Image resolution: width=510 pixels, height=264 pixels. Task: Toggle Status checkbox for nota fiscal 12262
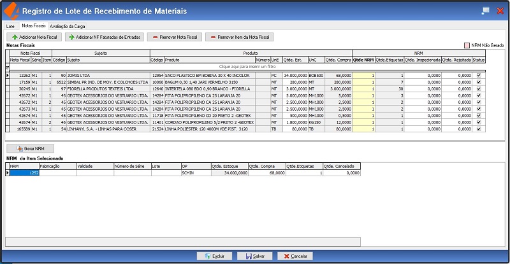point(479,75)
